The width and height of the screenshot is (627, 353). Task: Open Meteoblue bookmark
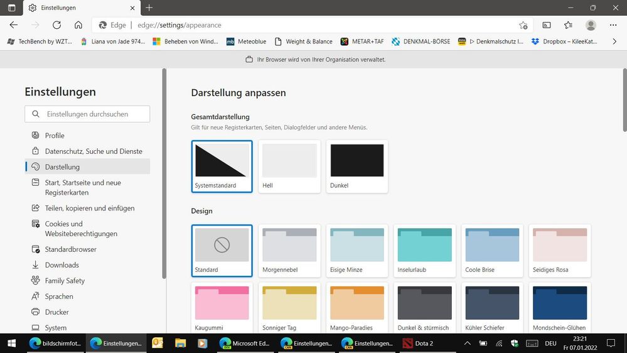point(246,41)
